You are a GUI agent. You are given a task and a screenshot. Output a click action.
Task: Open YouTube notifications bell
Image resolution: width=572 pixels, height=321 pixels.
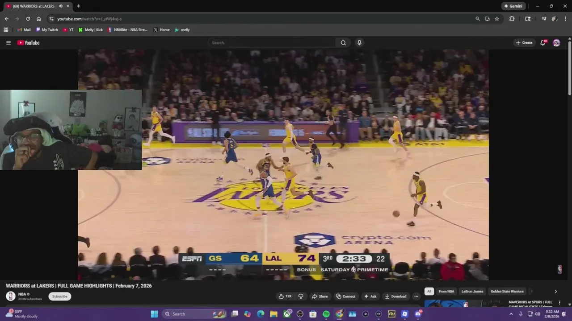[x=543, y=43]
